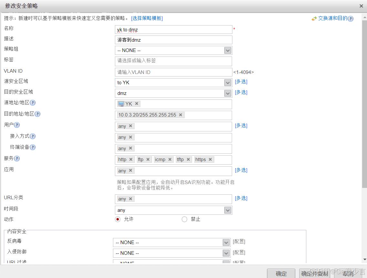Open help icon next to 终端设备
This screenshot has width=367, height=278.
(x=33, y=147)
